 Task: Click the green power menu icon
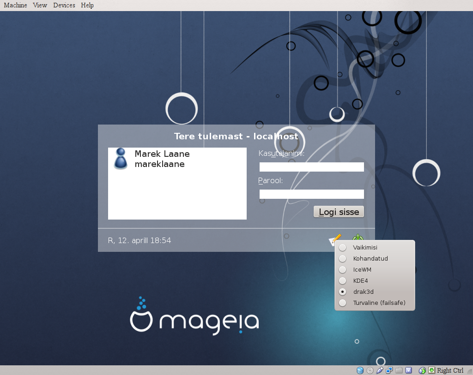coord(358,238)
